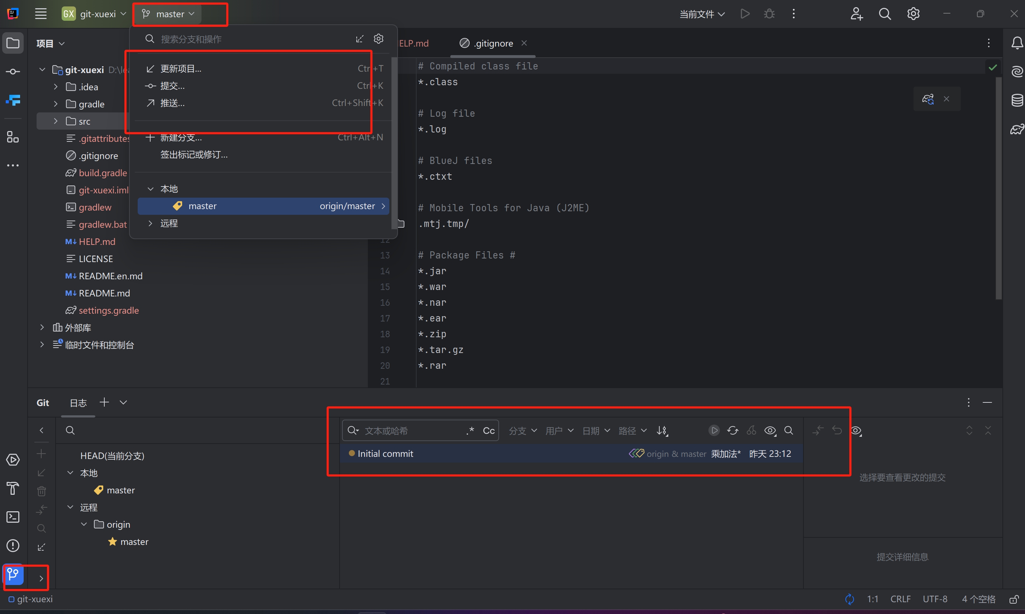1025x614 pixels.
Task: Refresh the Git log
Action: click(x=732, y=430)
